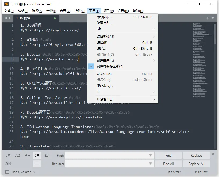Select 代码片段... menu entry
The width and height of the screenshot is (219, 177).
point(122,23)
